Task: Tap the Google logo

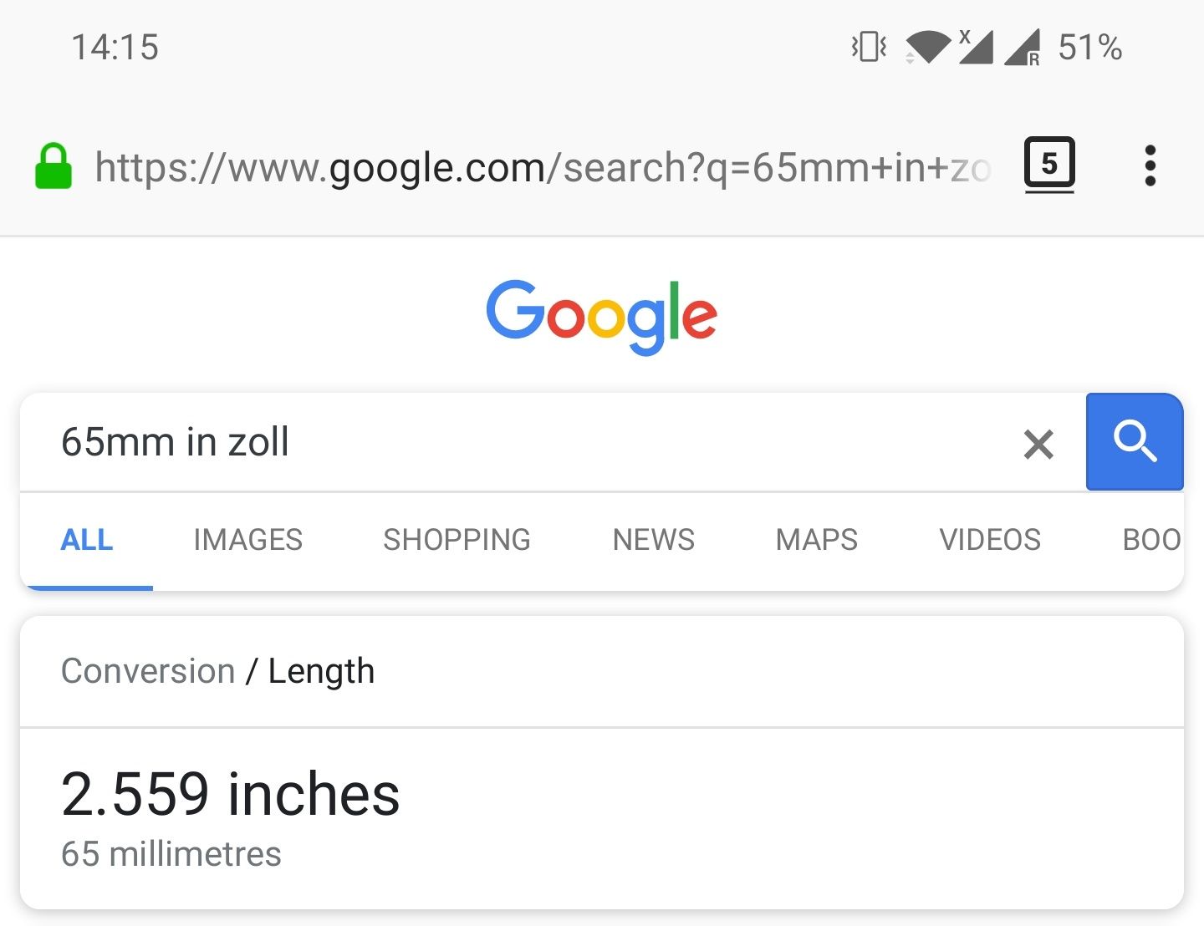Action: [x=602, y=317]
